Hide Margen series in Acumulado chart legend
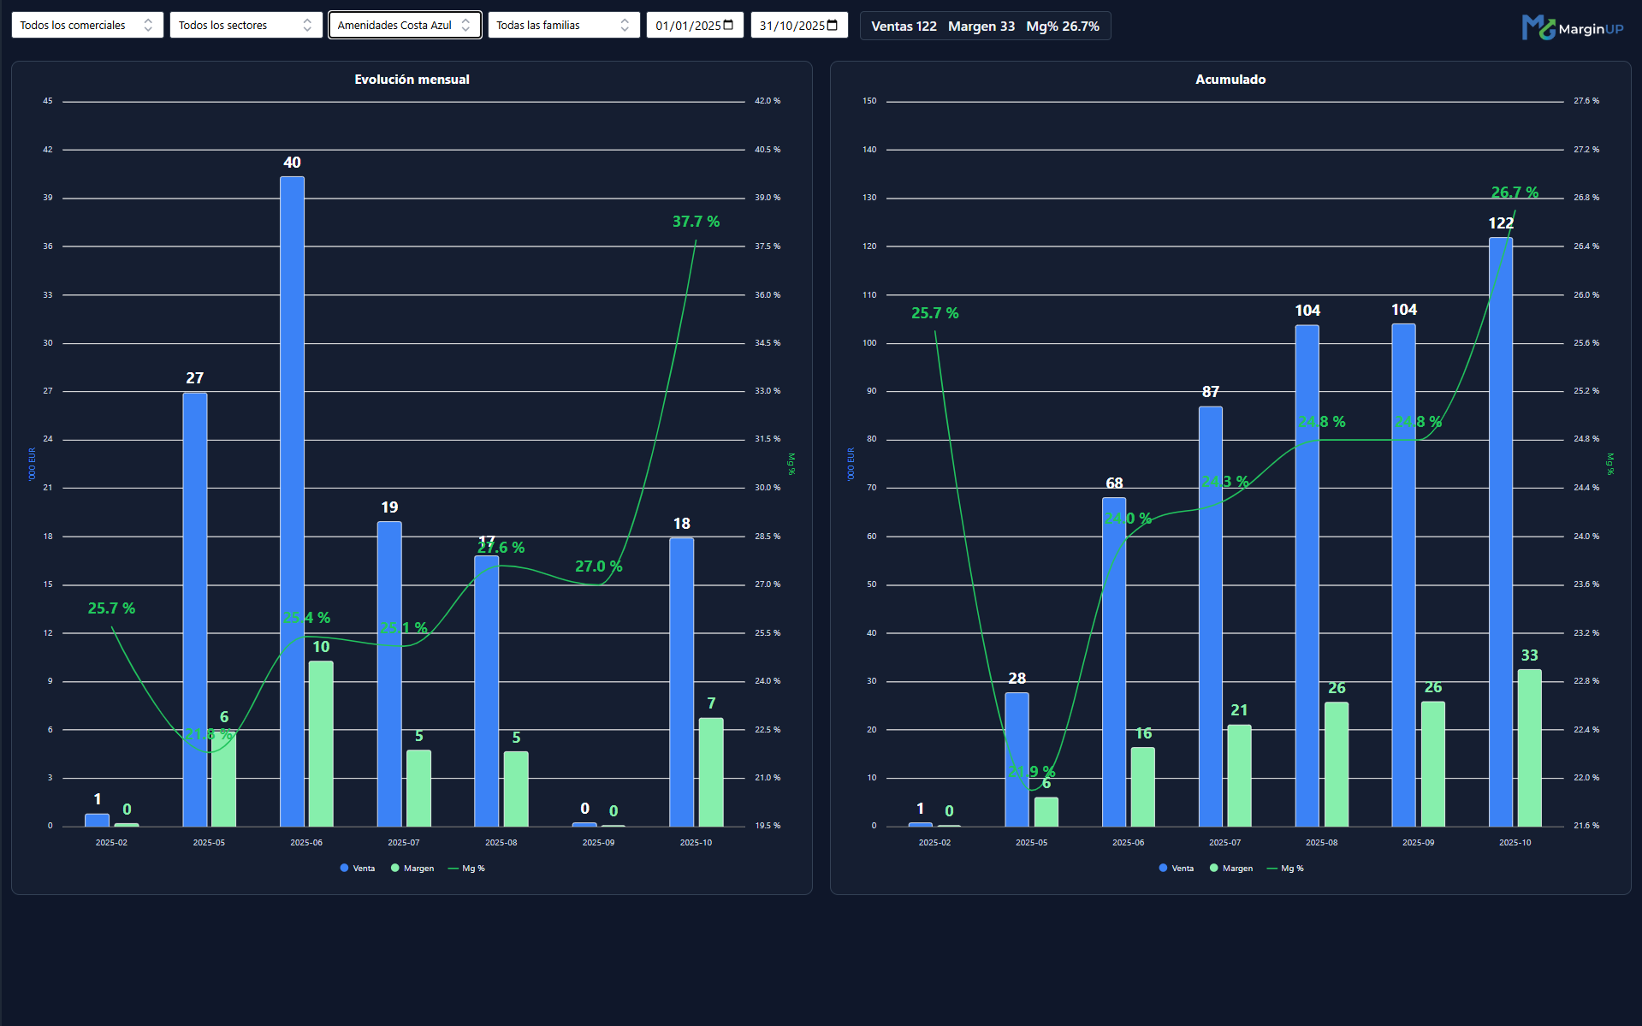 1230,868
